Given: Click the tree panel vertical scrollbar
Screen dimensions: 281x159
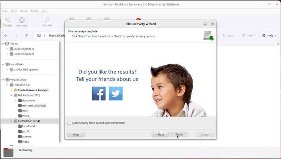Looking at the screenshot, I should pos(60,92).
